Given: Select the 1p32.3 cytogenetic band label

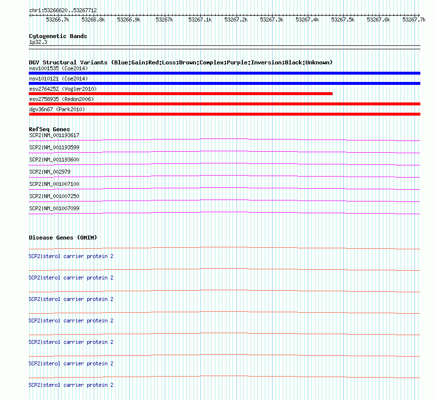Looking at the screenshot, I should (38, 42).
